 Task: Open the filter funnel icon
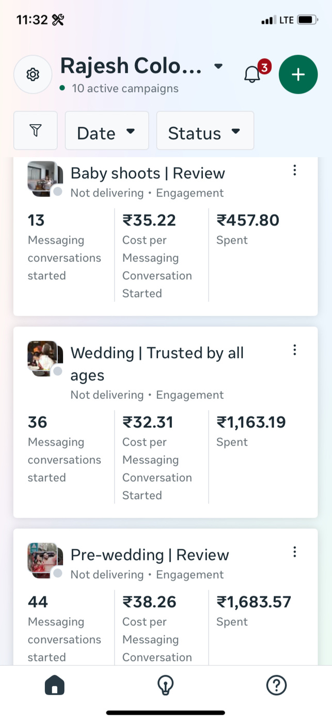click(x=35, y=131)
